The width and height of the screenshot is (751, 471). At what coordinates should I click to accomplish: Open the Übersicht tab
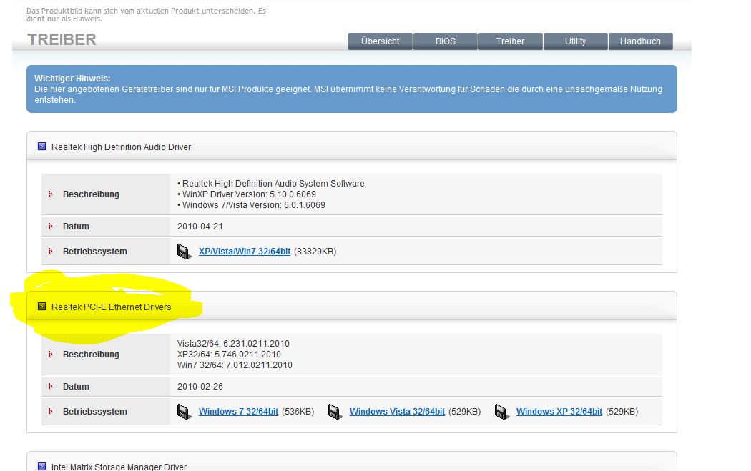click(x=381, y=41)
